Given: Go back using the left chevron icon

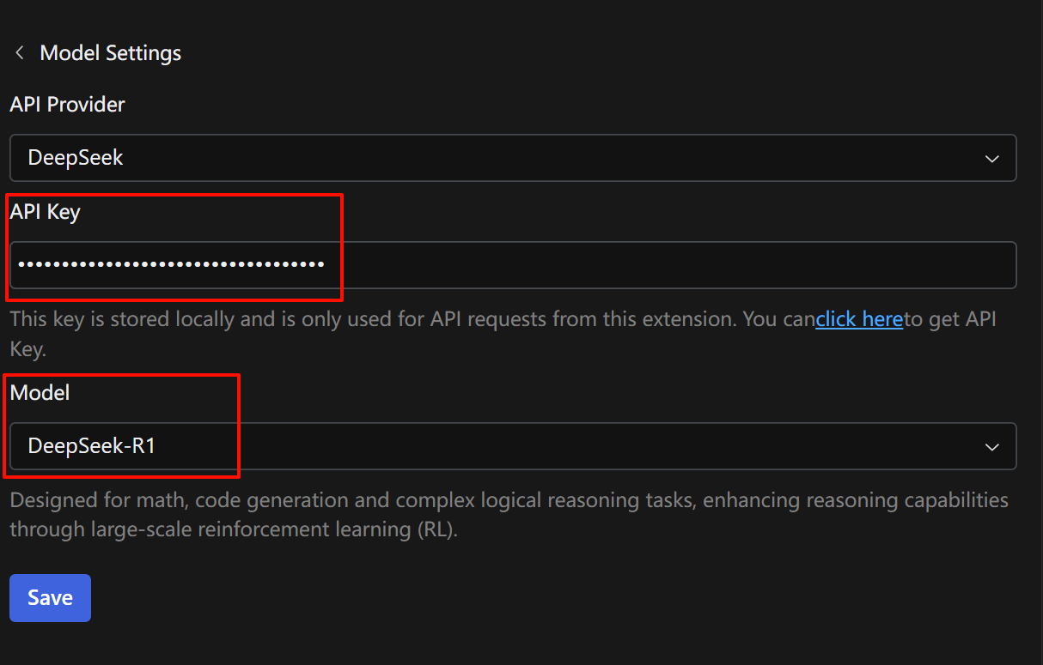Looking at the screenshot, I should (19, 53).
